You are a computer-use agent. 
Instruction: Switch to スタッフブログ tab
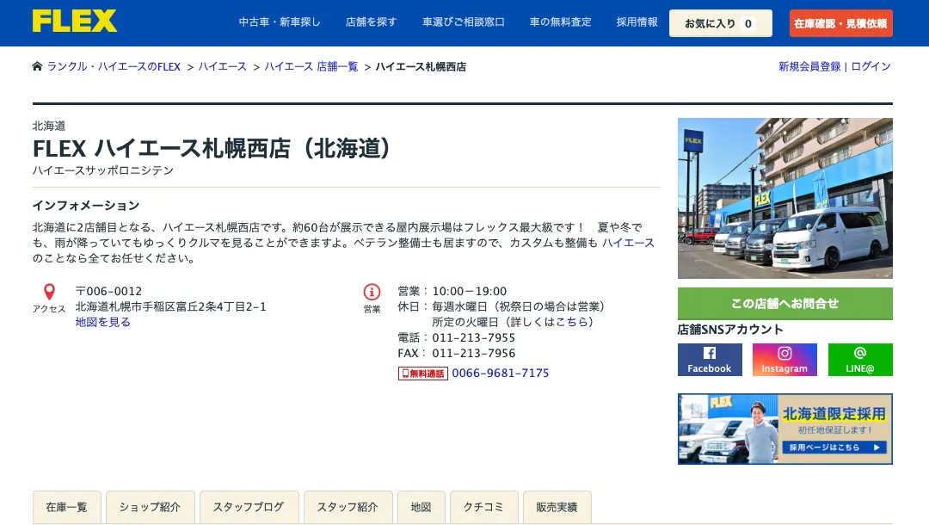click(249, 507)
